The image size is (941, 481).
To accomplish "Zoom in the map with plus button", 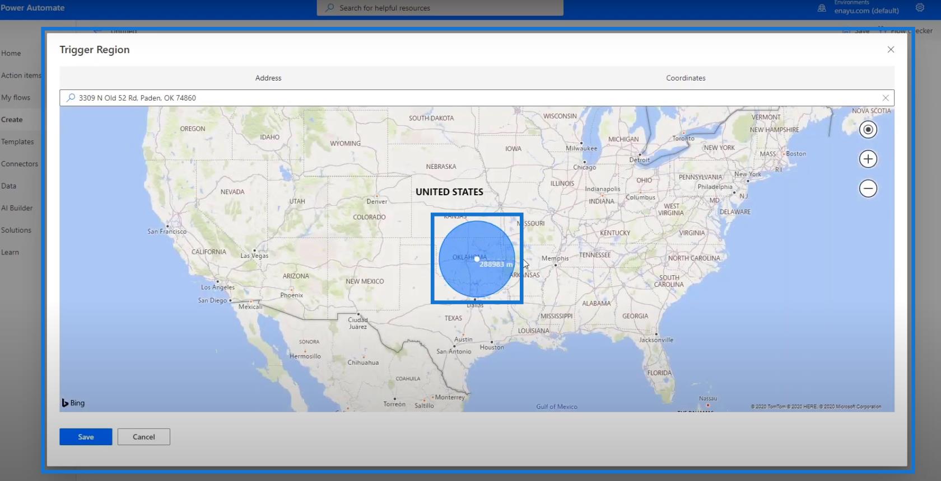I will click(x=868, y=159).
